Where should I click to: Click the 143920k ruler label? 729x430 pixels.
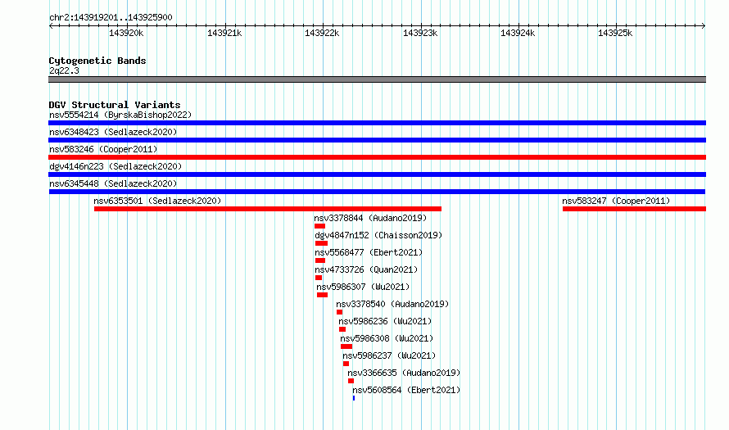pyautogui.click(x=126, y=33)
